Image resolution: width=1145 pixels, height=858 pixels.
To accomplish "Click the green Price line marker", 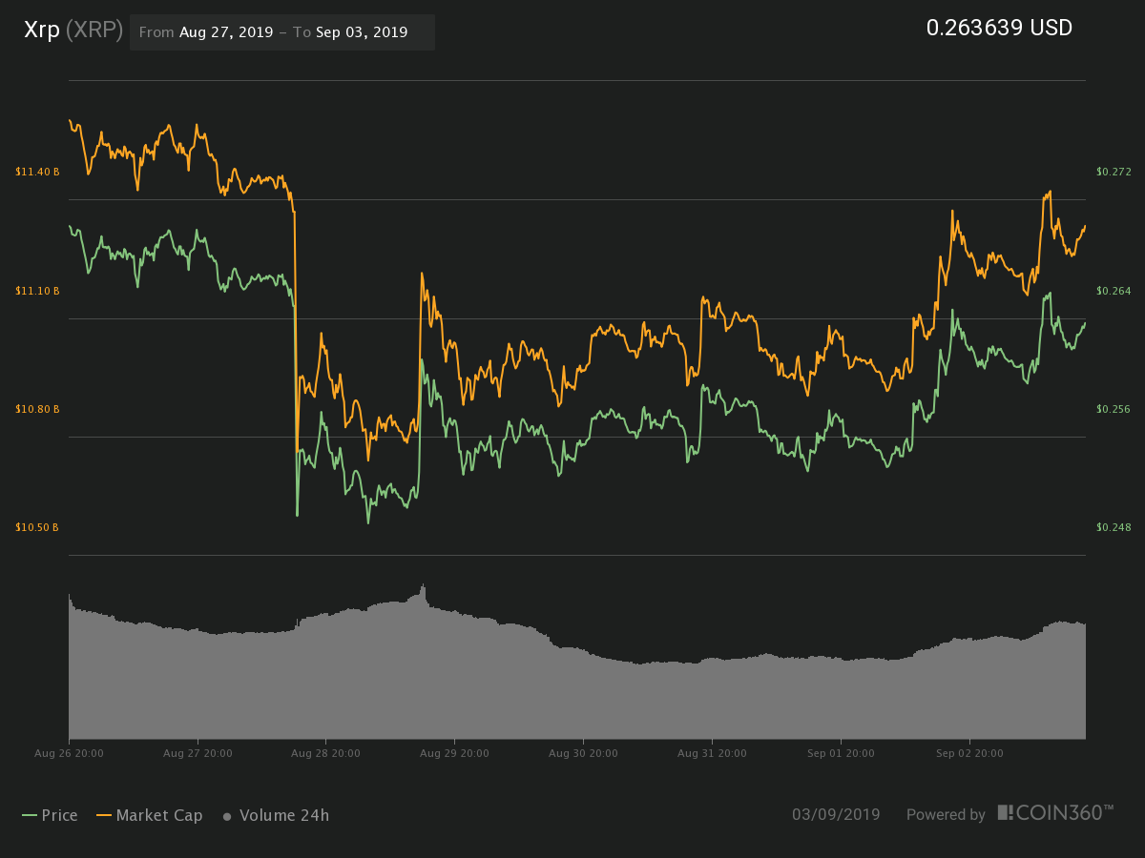I will [29, 816].
